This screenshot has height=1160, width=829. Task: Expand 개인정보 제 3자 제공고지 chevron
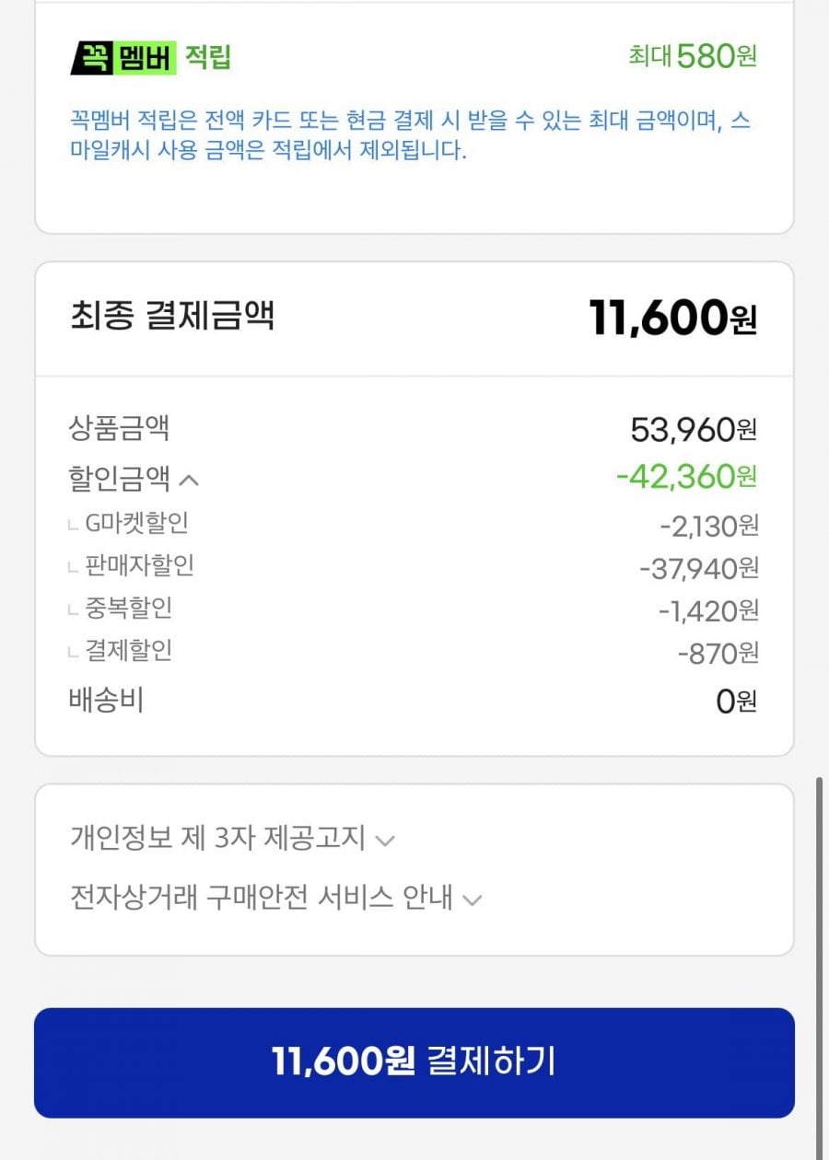click(x=386, y=841)
